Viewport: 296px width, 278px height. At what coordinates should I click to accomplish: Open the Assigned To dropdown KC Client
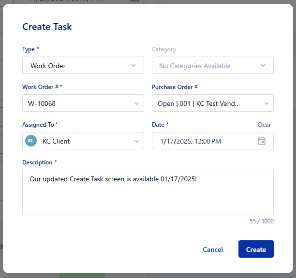pyautogui.click(x=83, y=141)
